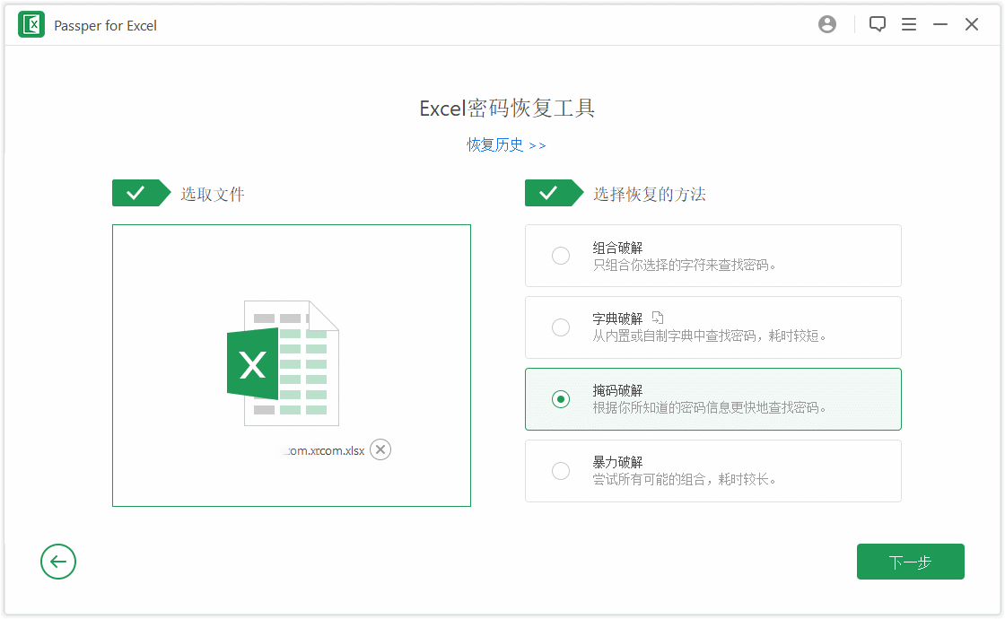Click the 选取文件 step checkmark
This screenshot has width=1005, height=619.
pyautogui.click(x=141, y=193)
